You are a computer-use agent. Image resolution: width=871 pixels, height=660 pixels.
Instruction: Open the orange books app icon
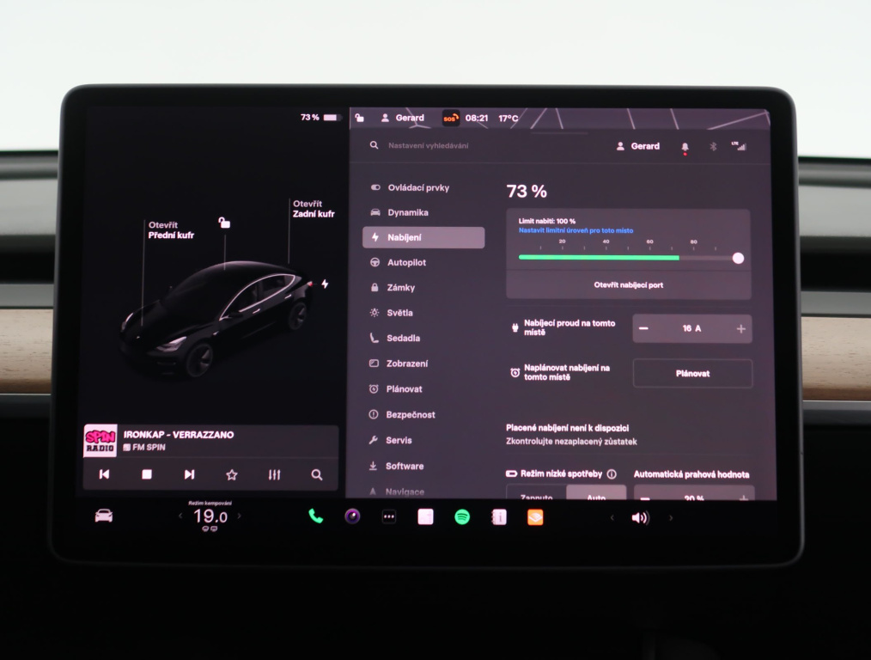(535, 517)
